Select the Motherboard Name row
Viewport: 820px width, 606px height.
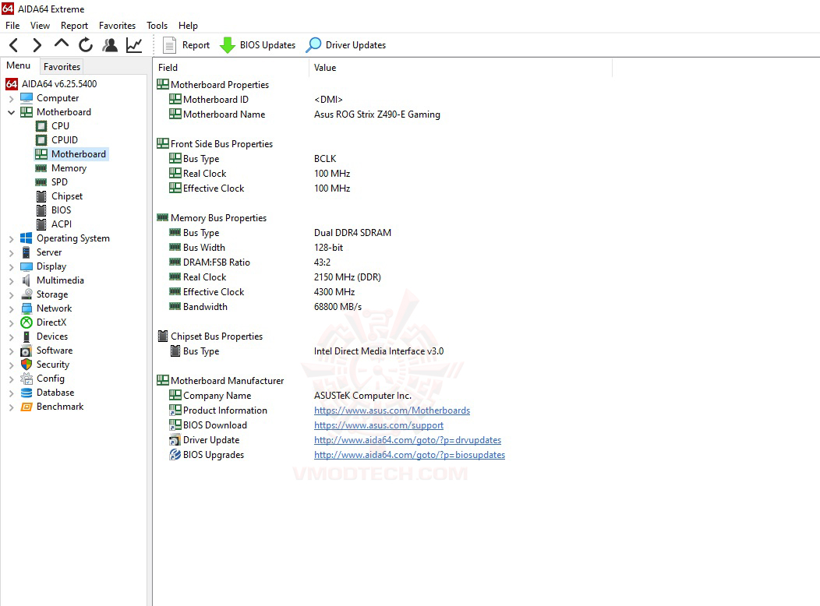click(304, 115)
